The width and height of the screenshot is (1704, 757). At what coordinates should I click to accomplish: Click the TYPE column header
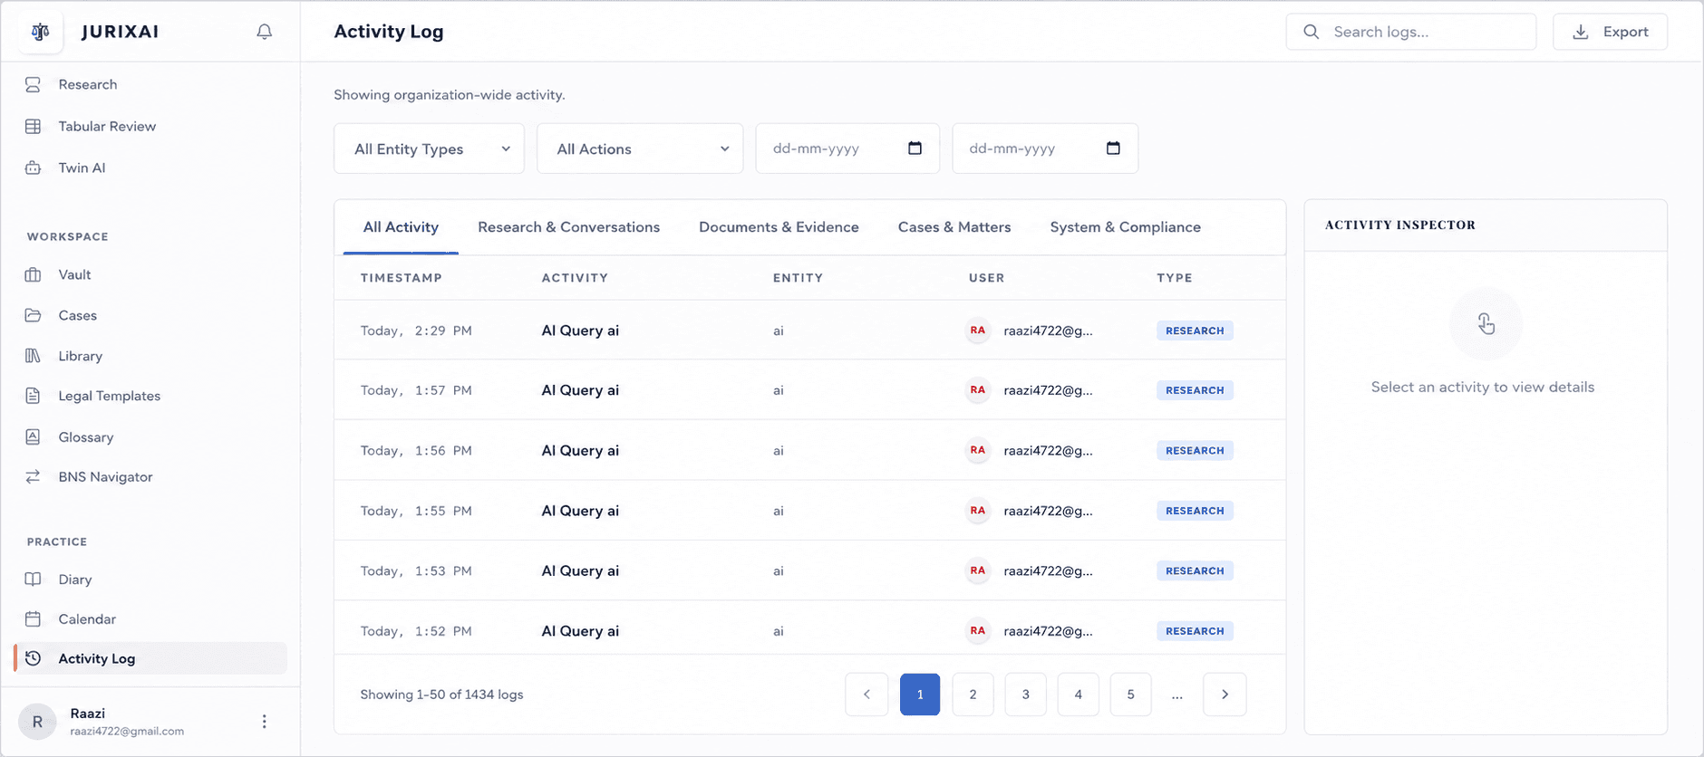1175,278
